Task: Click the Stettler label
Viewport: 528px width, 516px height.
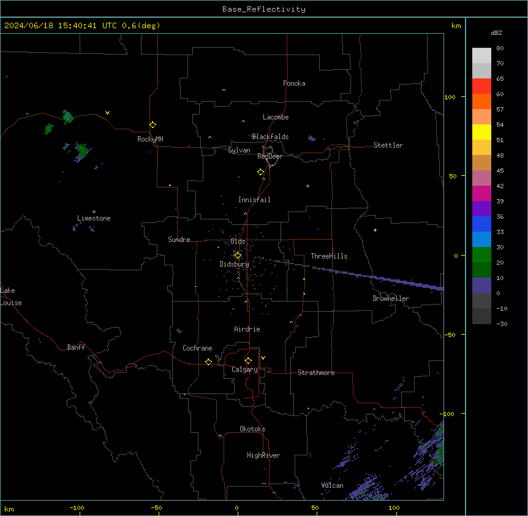Action: [388, 145]
